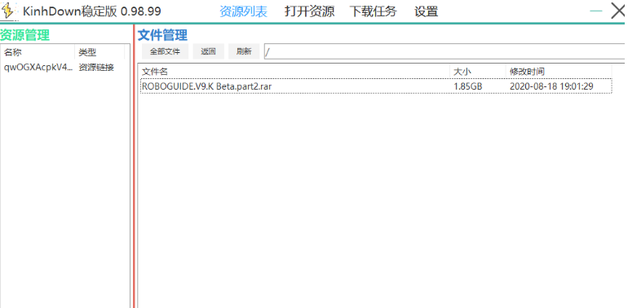Click the 返回 button
Viewport: 628px width, 308px height.
(x=208, y=51)
